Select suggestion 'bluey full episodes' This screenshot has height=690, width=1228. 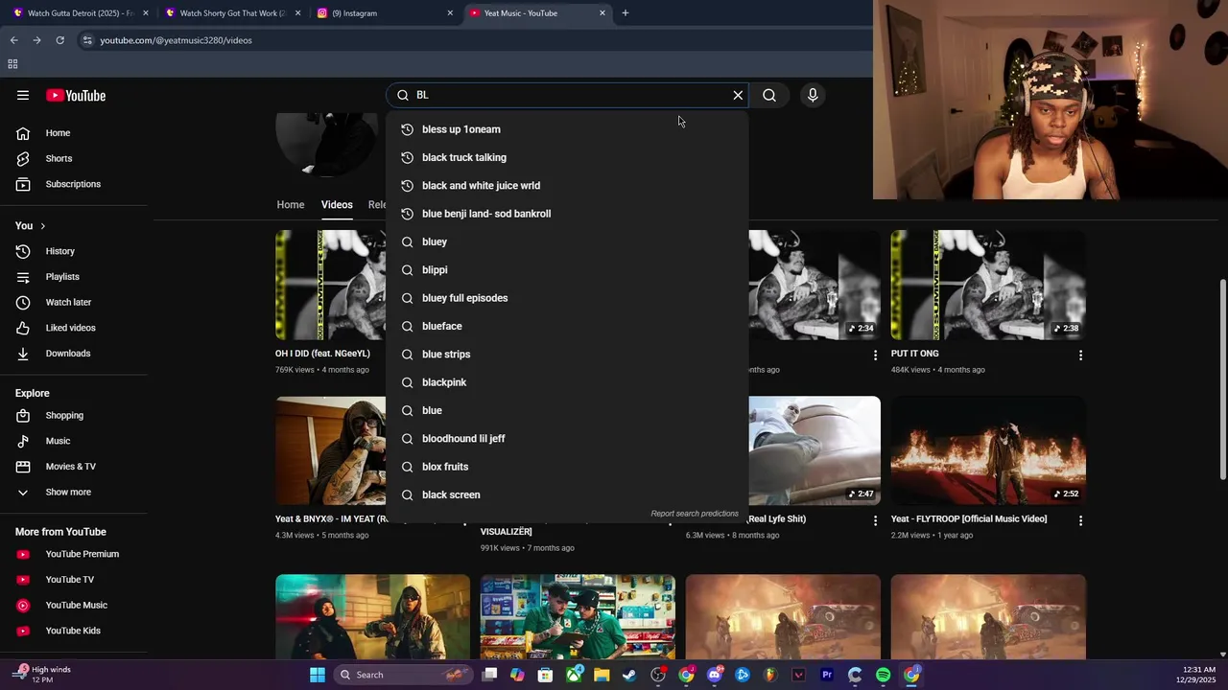tap(567, 298)
